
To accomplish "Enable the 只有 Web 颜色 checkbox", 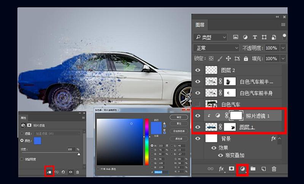I will (x=98, y=169).
